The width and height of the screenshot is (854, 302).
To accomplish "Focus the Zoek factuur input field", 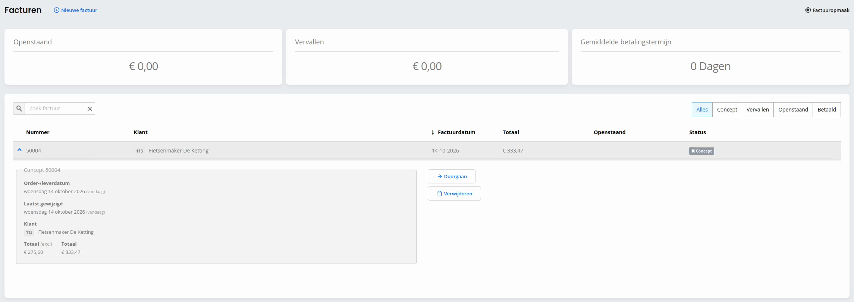I will 55,108.
